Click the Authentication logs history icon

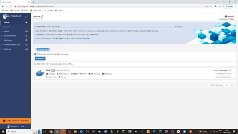point(26,45)
